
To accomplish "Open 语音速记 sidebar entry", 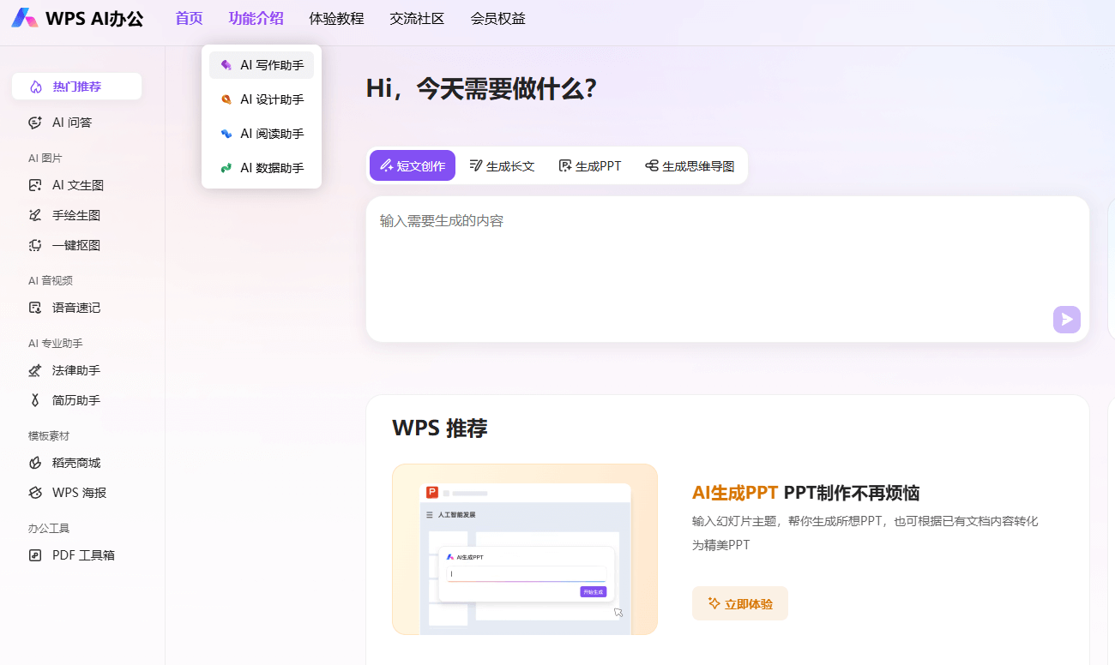I will click(76, 308).
